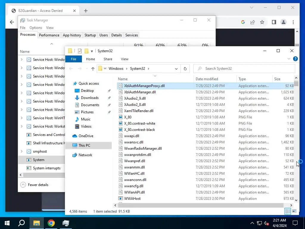
Task: Click Properties icon in quick access toolbar
Action: [x=80, y=51]
